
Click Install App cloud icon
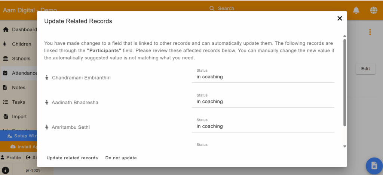click(13, 147)
